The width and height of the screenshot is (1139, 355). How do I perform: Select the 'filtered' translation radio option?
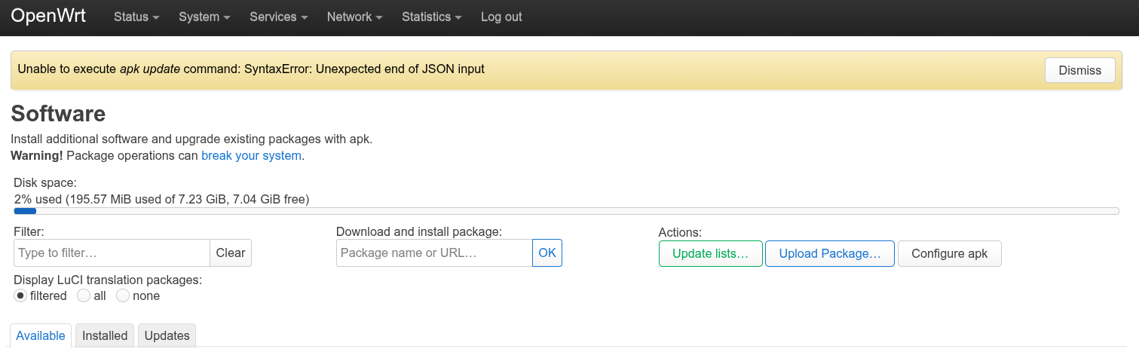pyautogui.click(x=21, y=296)
